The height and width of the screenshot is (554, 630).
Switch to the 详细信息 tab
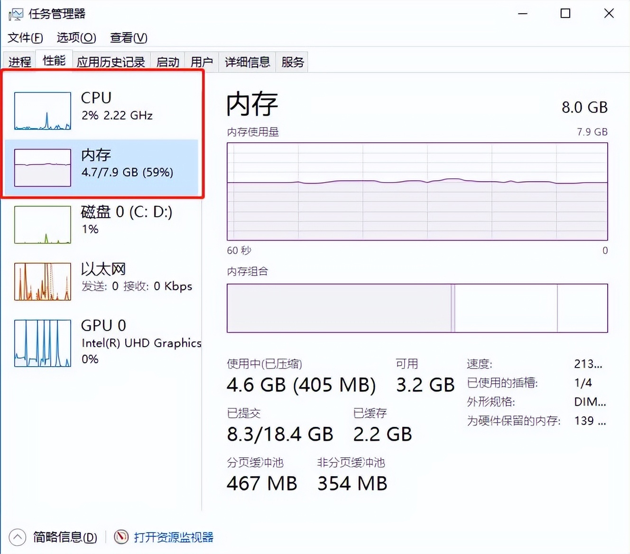click(x=247, y=62)
